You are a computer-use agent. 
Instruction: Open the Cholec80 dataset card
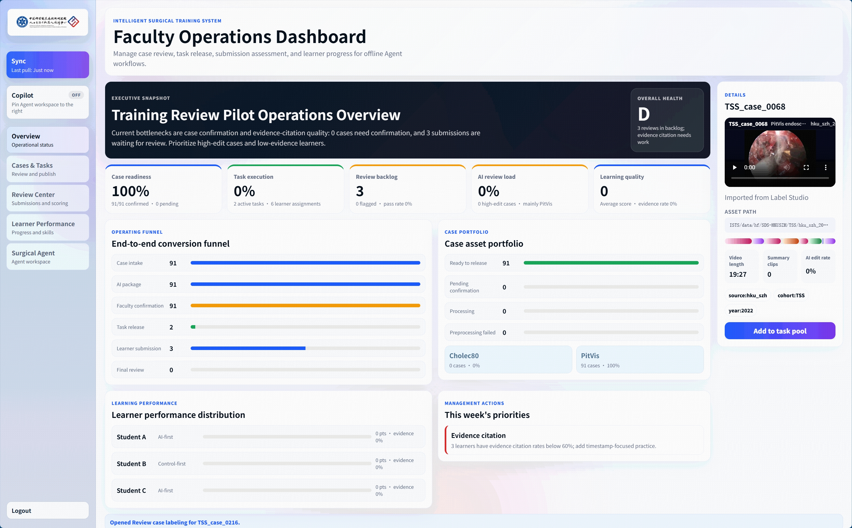click(508, 359)
